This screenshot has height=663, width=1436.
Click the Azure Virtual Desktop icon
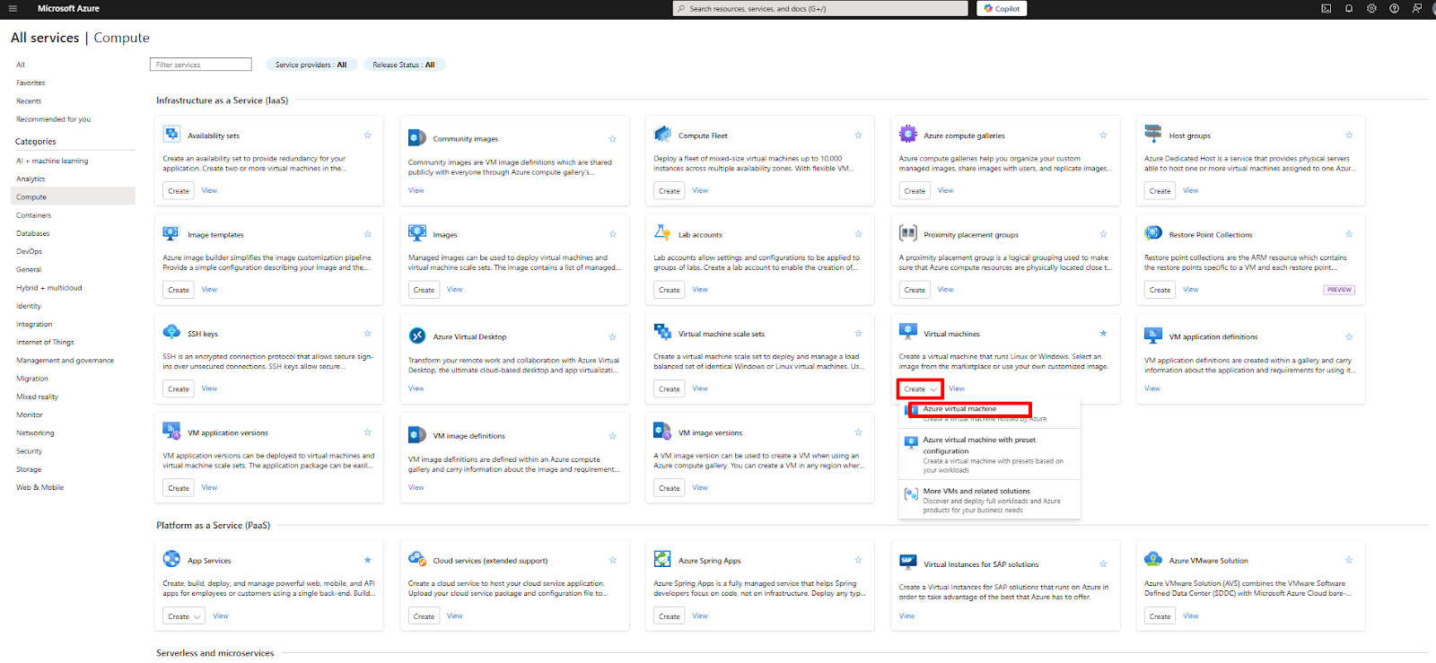click(417, 336)
